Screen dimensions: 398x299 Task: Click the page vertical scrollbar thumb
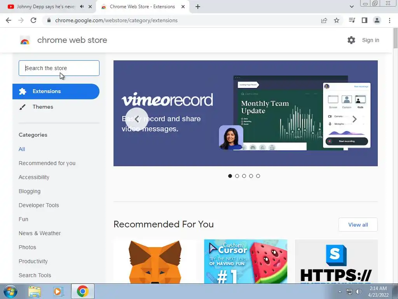[x=395, y=38]
